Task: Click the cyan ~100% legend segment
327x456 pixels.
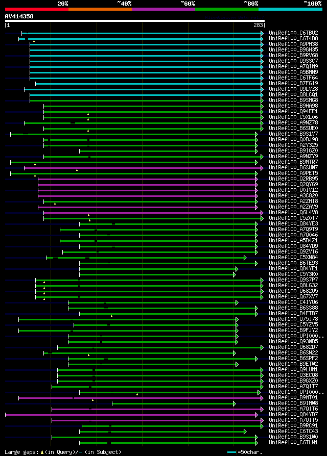Action: point(290,9)
